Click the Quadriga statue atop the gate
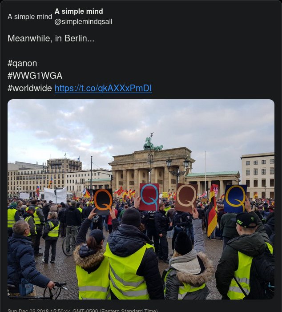 [x=153, y=143]
